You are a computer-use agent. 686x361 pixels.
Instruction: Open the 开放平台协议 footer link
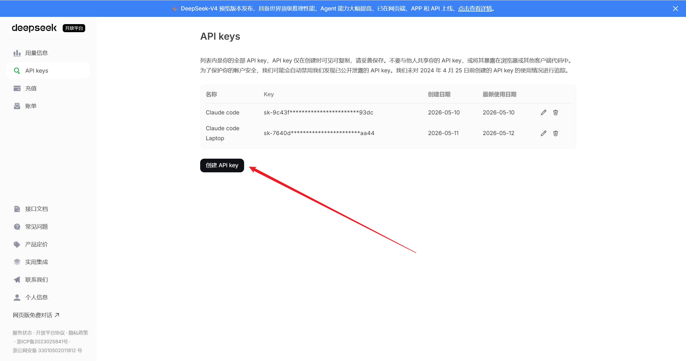coord(50,333)
